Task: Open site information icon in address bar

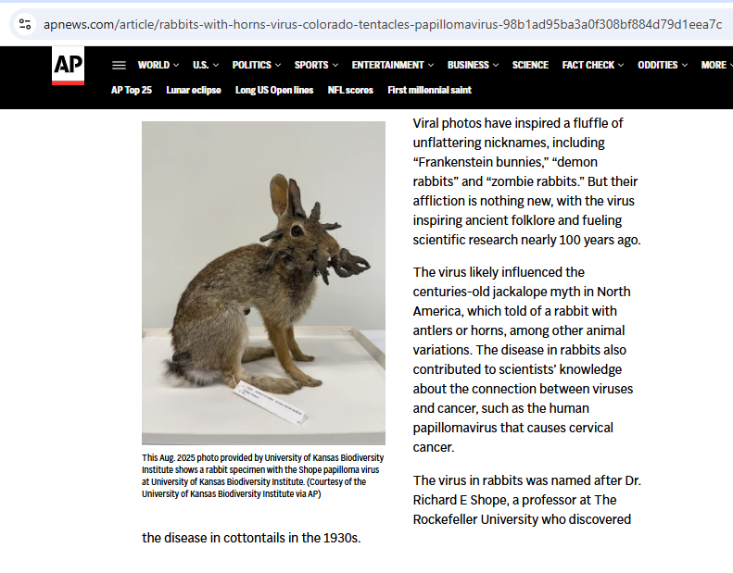Action: point(25,24)
